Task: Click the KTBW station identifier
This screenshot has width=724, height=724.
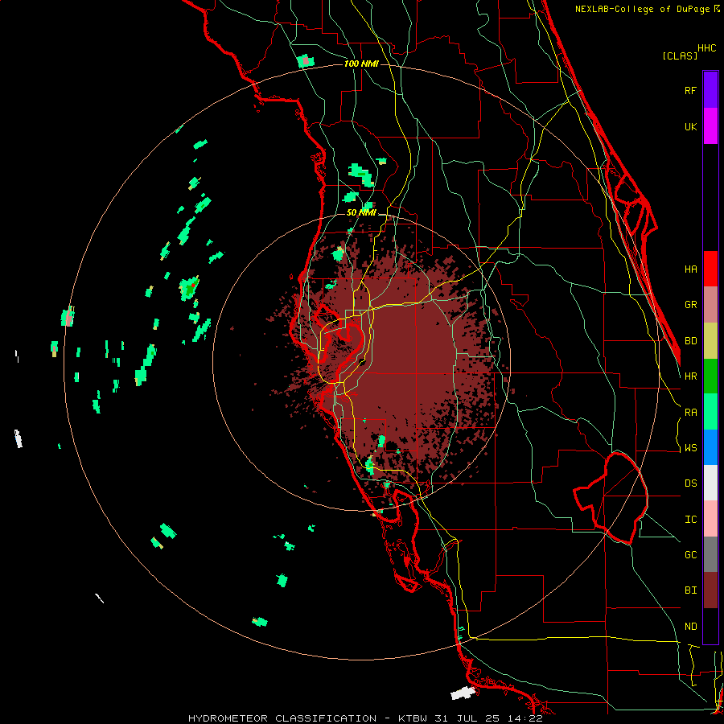Action: point(413,718)
